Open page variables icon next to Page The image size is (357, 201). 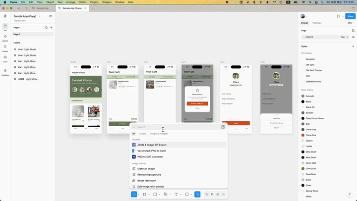coord(353,31)
